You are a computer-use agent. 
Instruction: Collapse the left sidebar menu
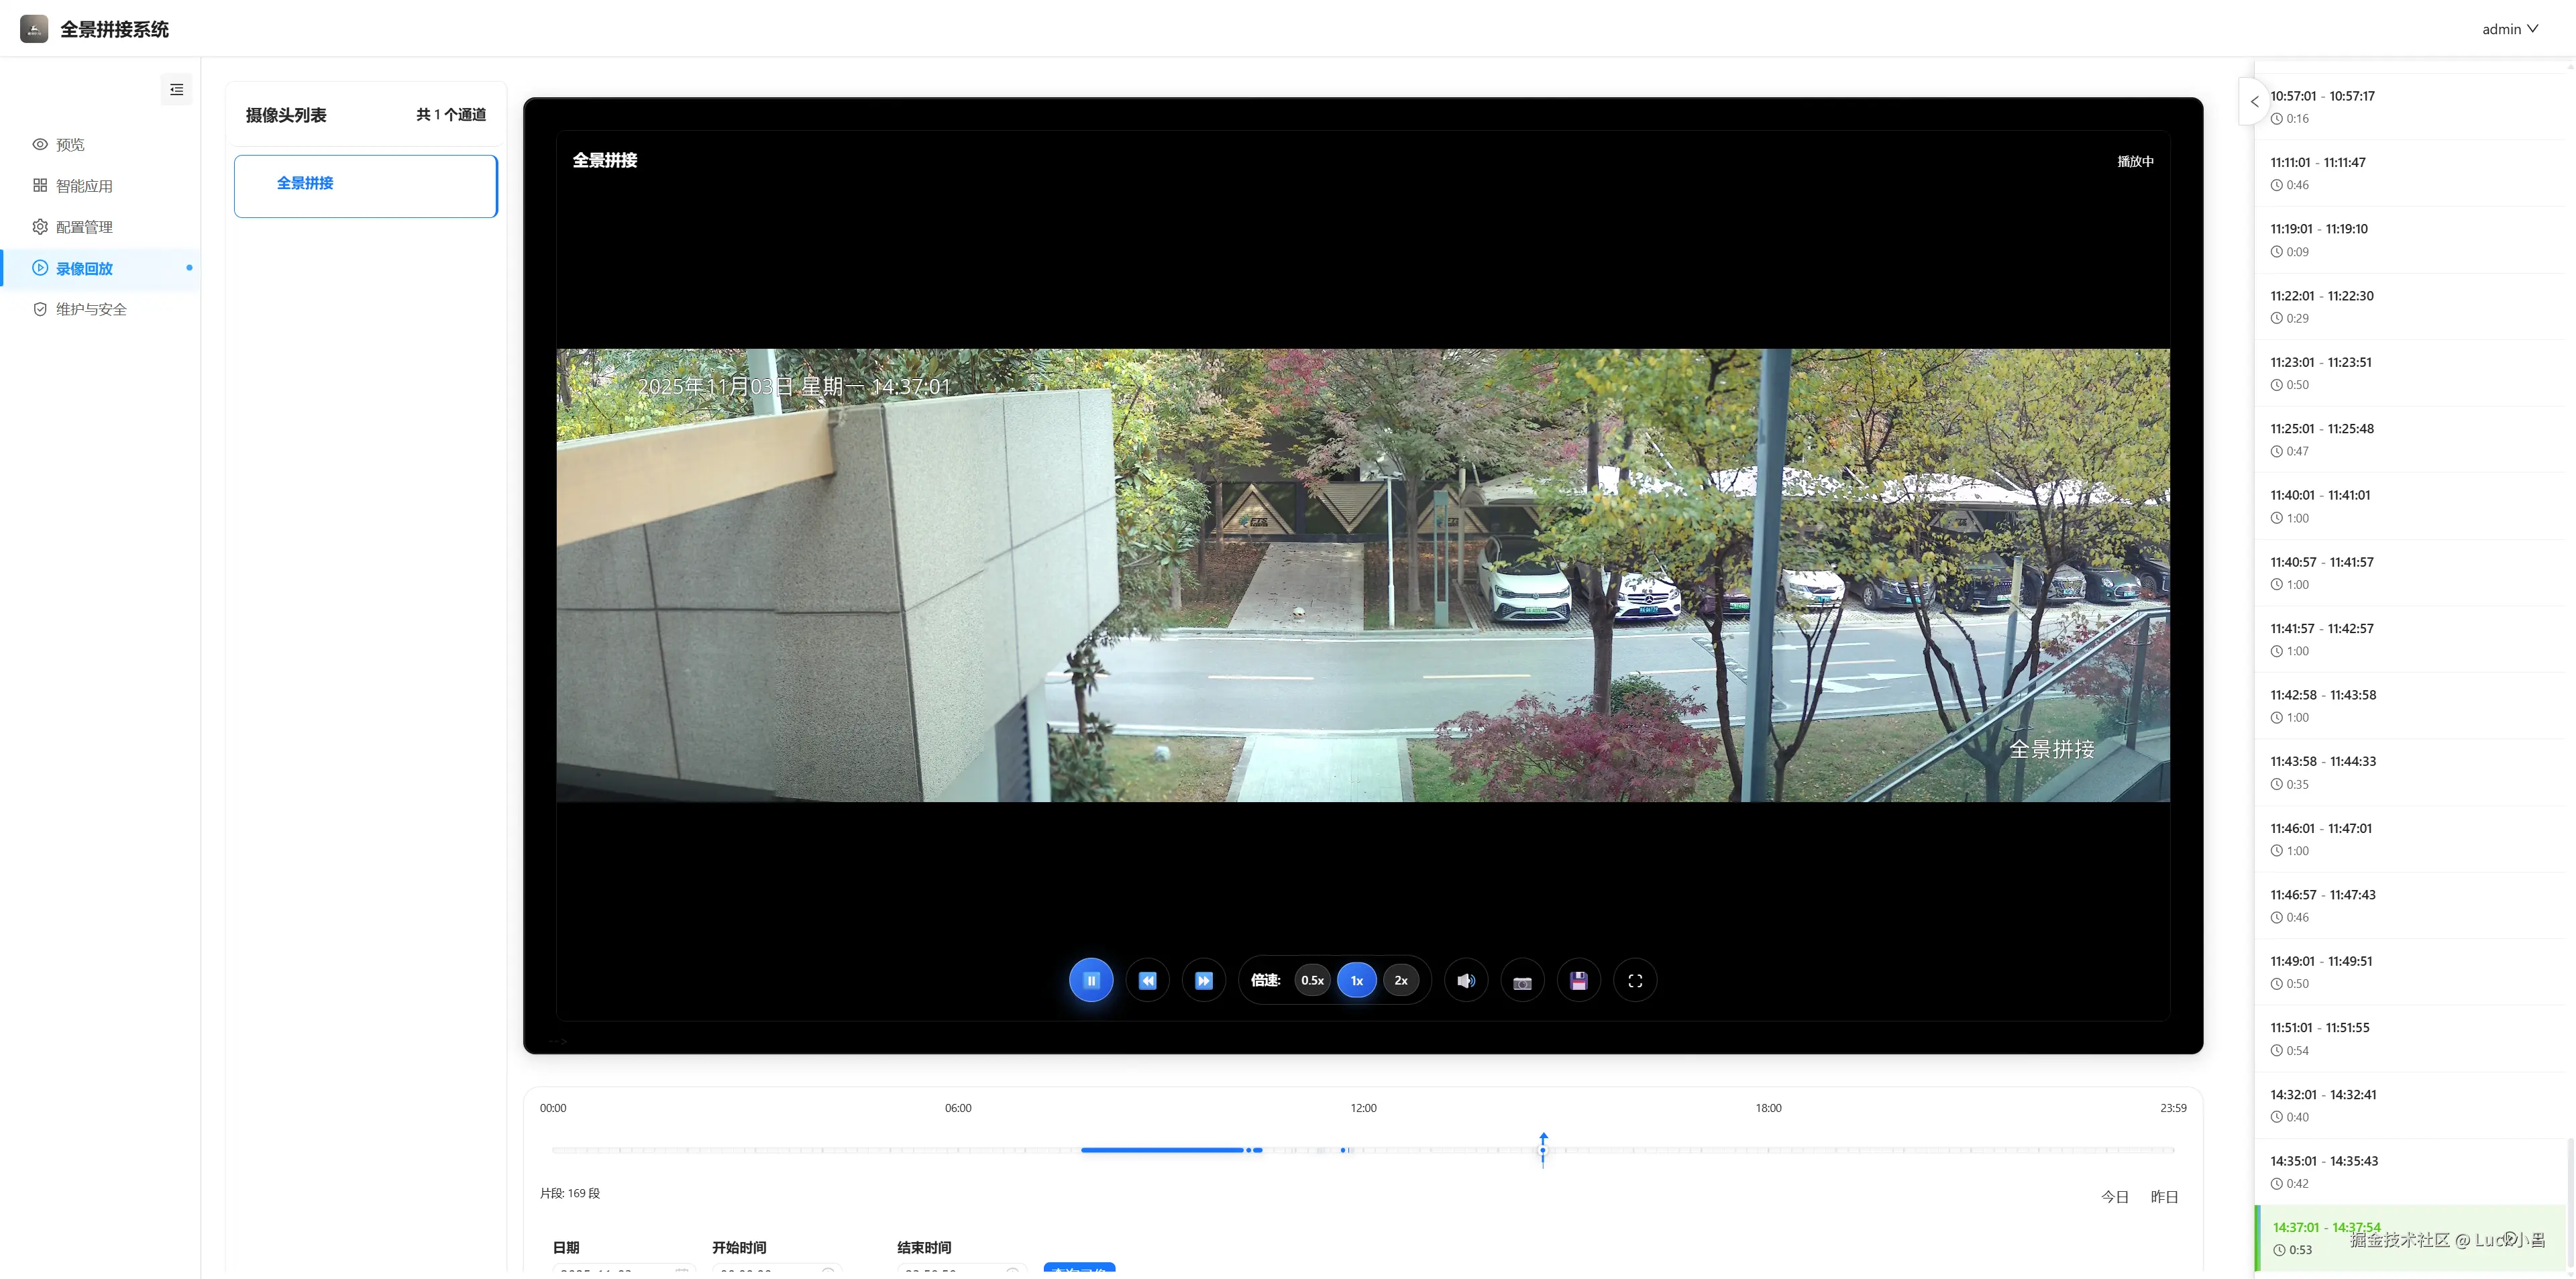(x=176, y=90)
